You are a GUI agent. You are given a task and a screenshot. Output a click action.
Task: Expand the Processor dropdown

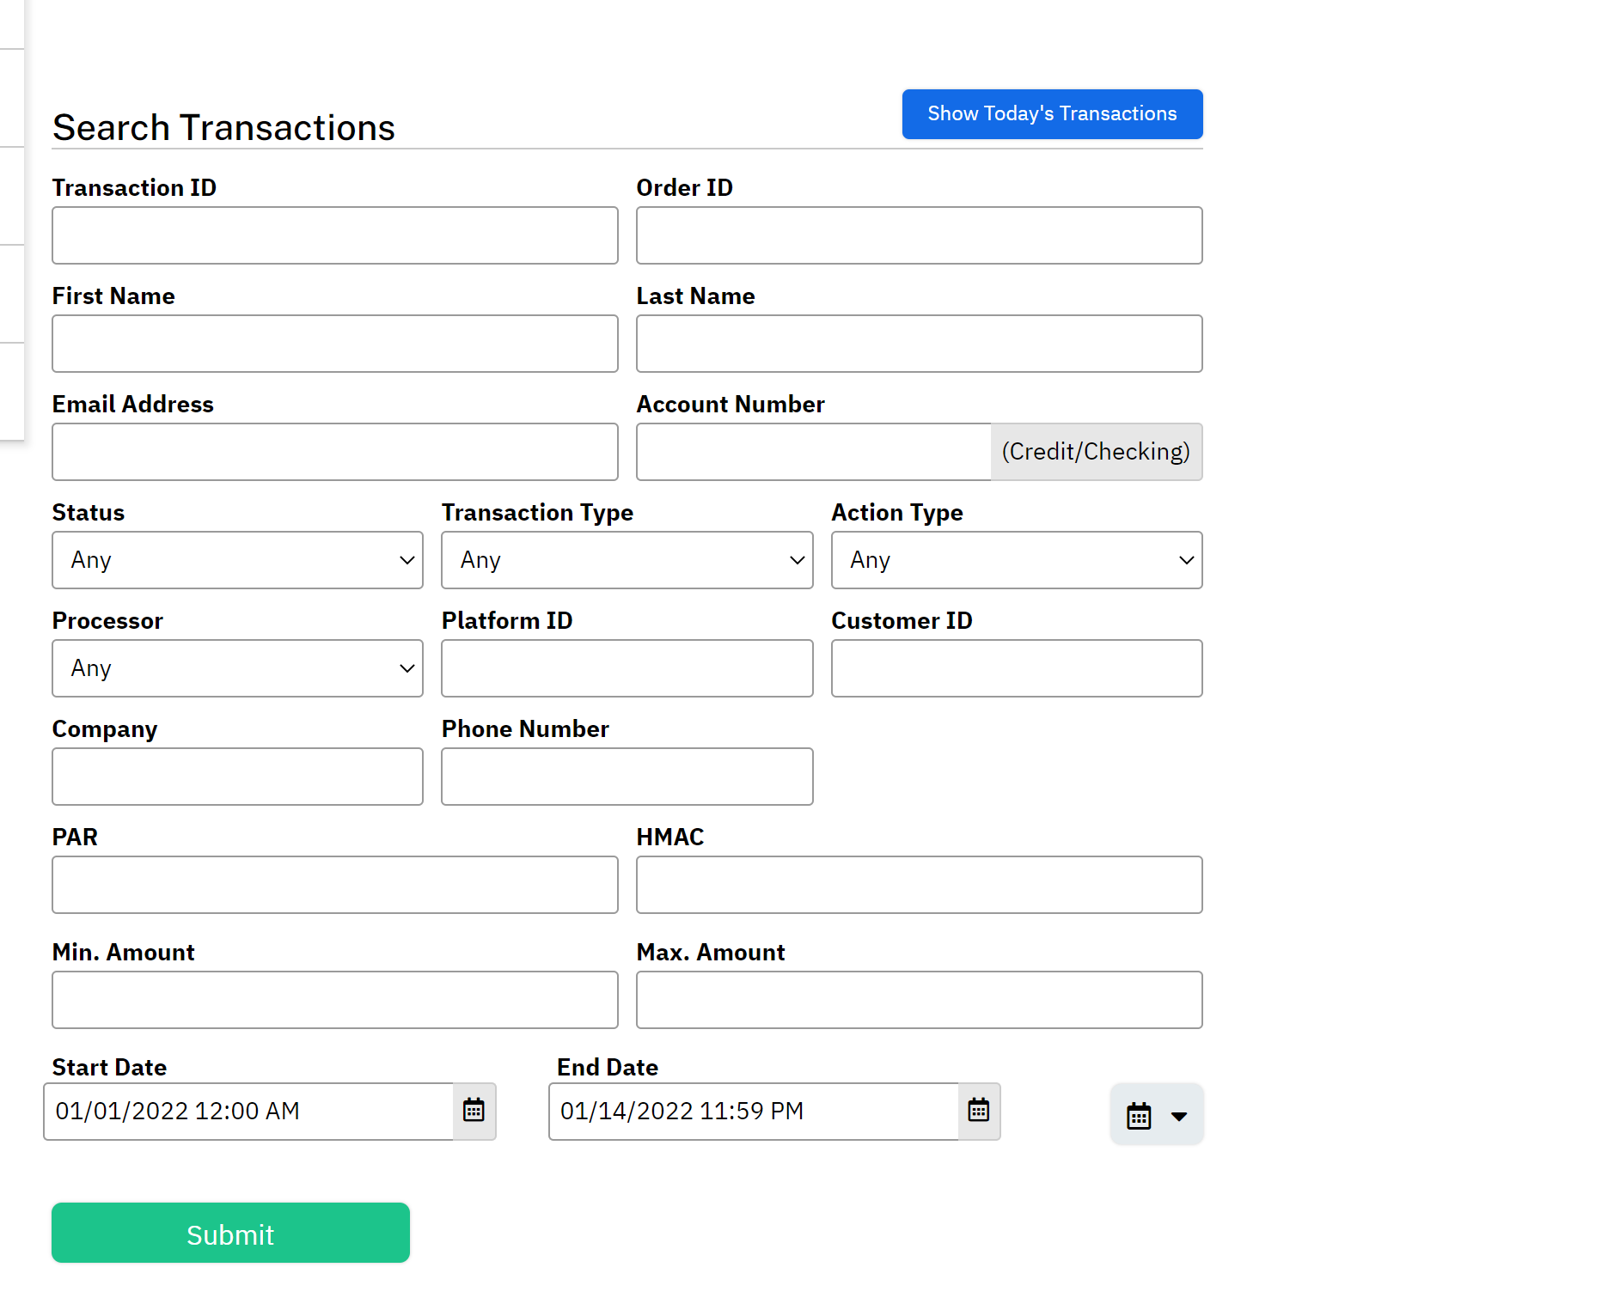tap(237, 668)
